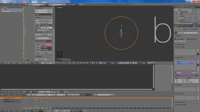Screen dimensions: 200x112
Task: Toggle Auto Smooth checkbox
Action: tap(176, 39)
